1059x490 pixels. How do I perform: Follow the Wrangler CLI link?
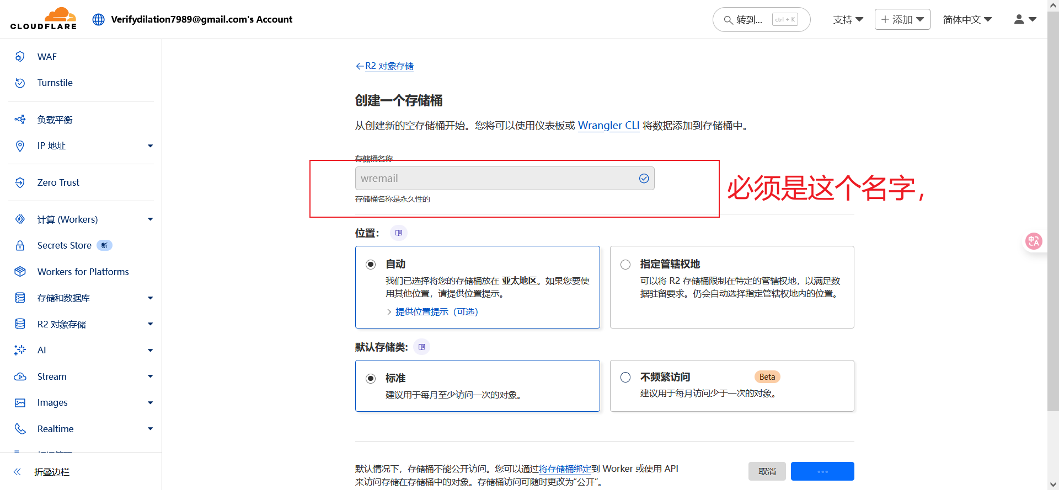tap(608, 126)
